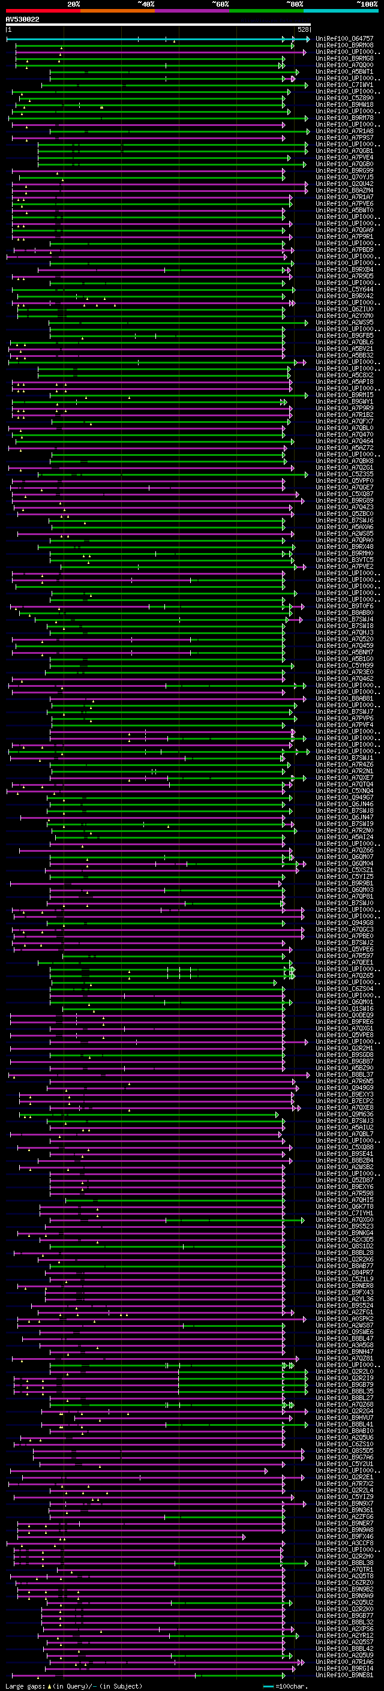384x1691 pixels.
Task: Select the UniRef100_A7R1A8 hit label
Action: pyautogui.click(x=344, y=131)
